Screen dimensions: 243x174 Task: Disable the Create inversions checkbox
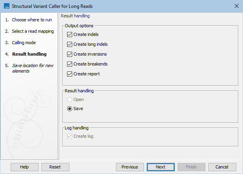(70, 54)
